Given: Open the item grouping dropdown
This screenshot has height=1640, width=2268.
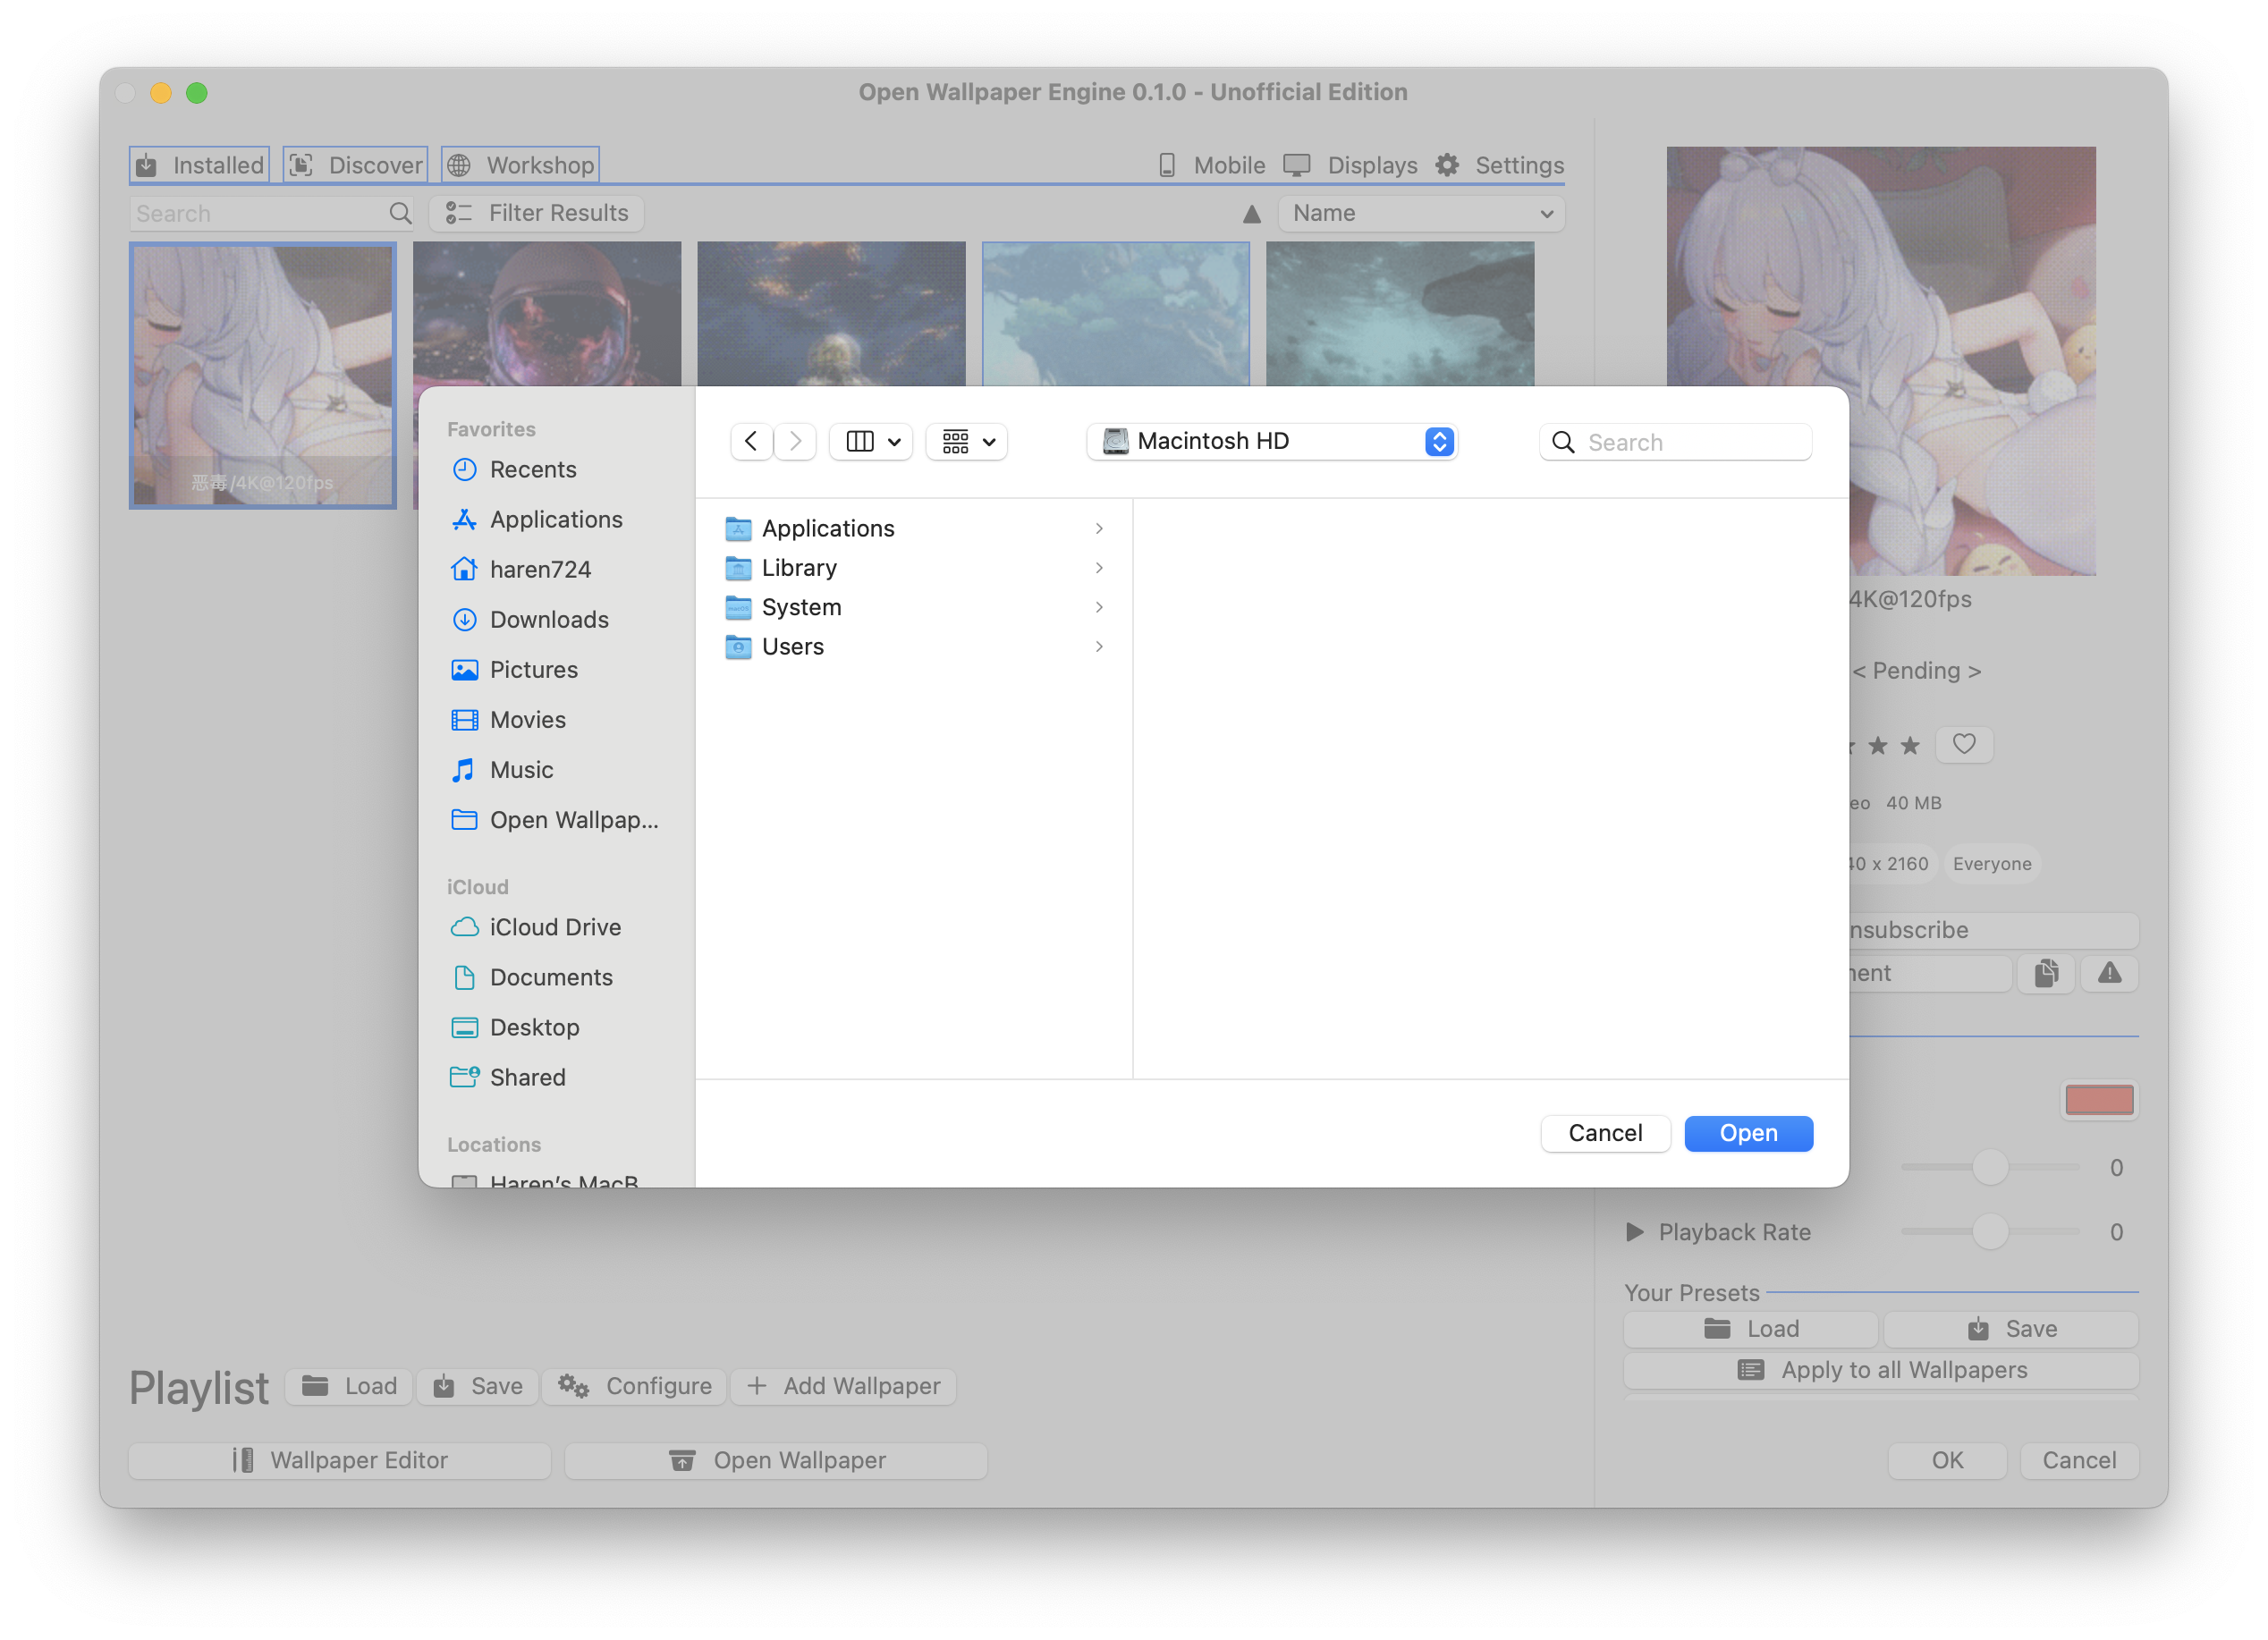Looking at the screenshot, I should (x=967, y=441).
